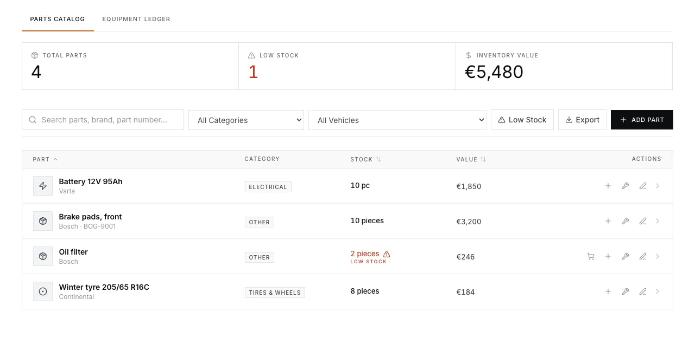
Task: Add stock for Winter tyre 205/65 R16C
Action: pos(608,291)
